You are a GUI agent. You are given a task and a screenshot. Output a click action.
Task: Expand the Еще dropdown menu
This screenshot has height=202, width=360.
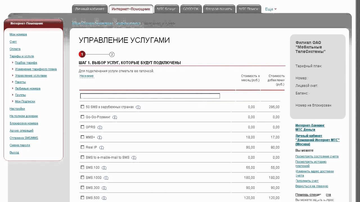tap(271, 9)
